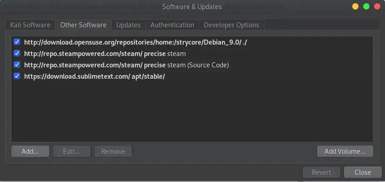Toggle steam Source Code repository checkbox
Image resolution: width=385 pixels, height=182 pixels.
(17, 65)
